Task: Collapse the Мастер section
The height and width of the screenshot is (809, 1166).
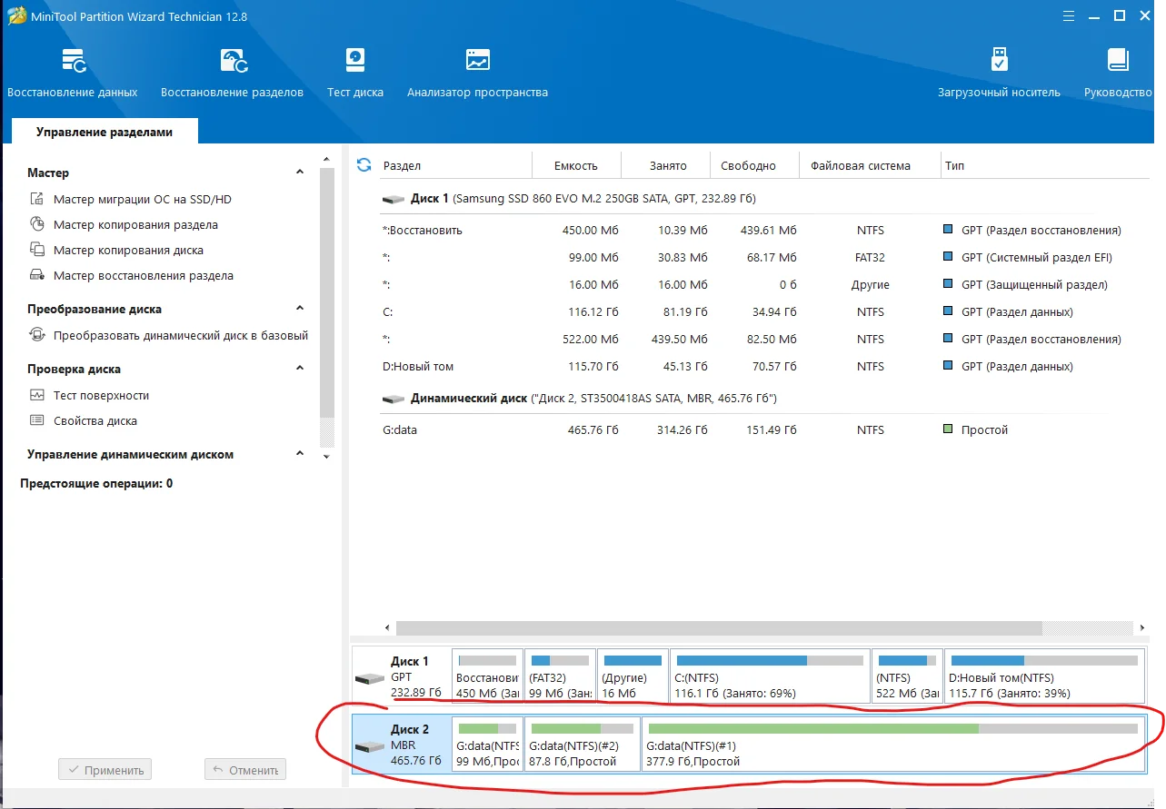Action: click(300, 173)
